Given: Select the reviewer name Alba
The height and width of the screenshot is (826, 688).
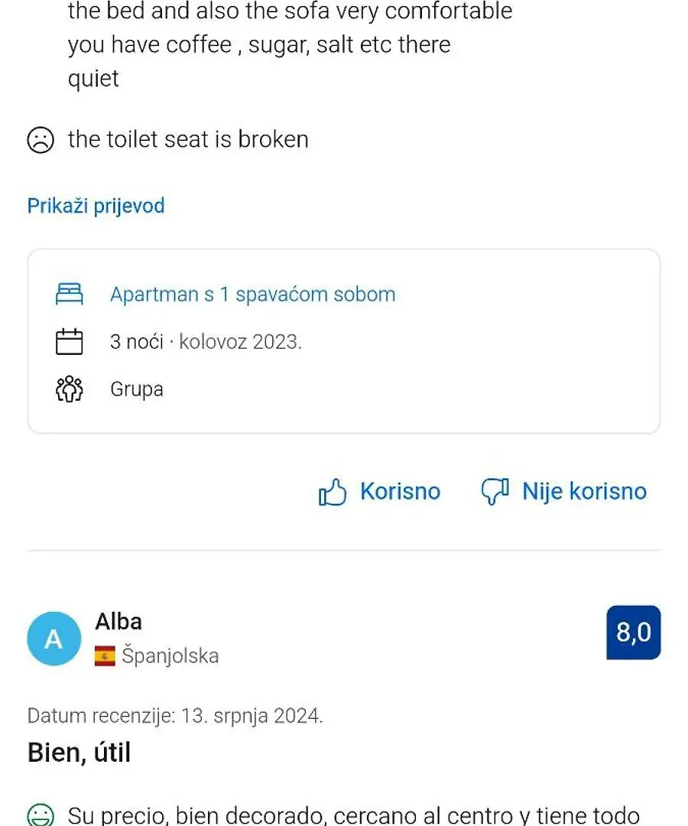Looking at the screenshot, I should [x=118, y=622].
